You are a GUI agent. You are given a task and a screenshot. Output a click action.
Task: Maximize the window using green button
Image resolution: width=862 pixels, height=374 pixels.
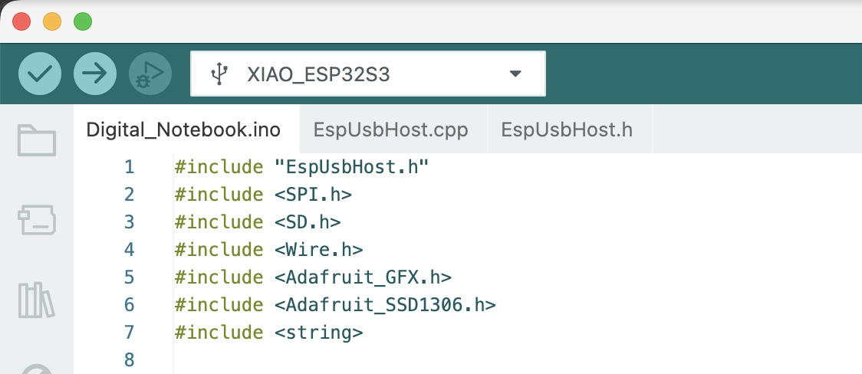coord(83,21)
